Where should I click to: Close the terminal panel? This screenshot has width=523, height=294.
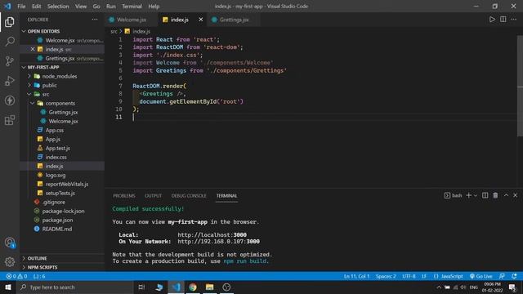tap(515, 195)
